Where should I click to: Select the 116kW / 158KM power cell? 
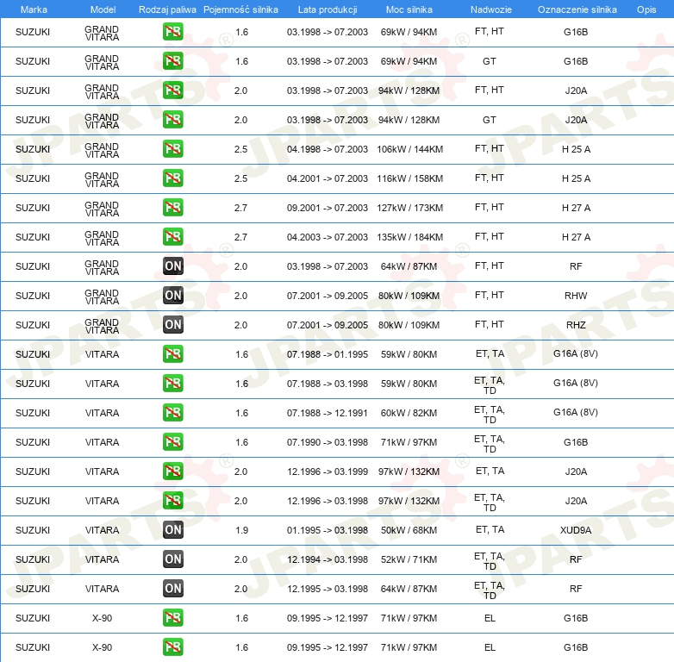click(x=409, y=178)
